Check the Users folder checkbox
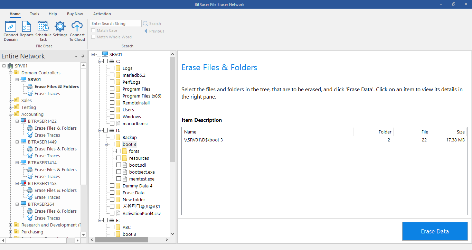This screenshot has width=472, height=250. click(x=112, y=110)
